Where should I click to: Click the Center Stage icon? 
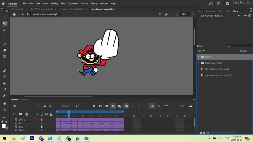(x=160, y=14)
